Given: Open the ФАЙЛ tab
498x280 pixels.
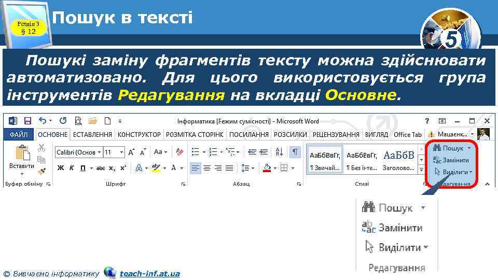Looking at the screenshot, I should tap(19, 135).
